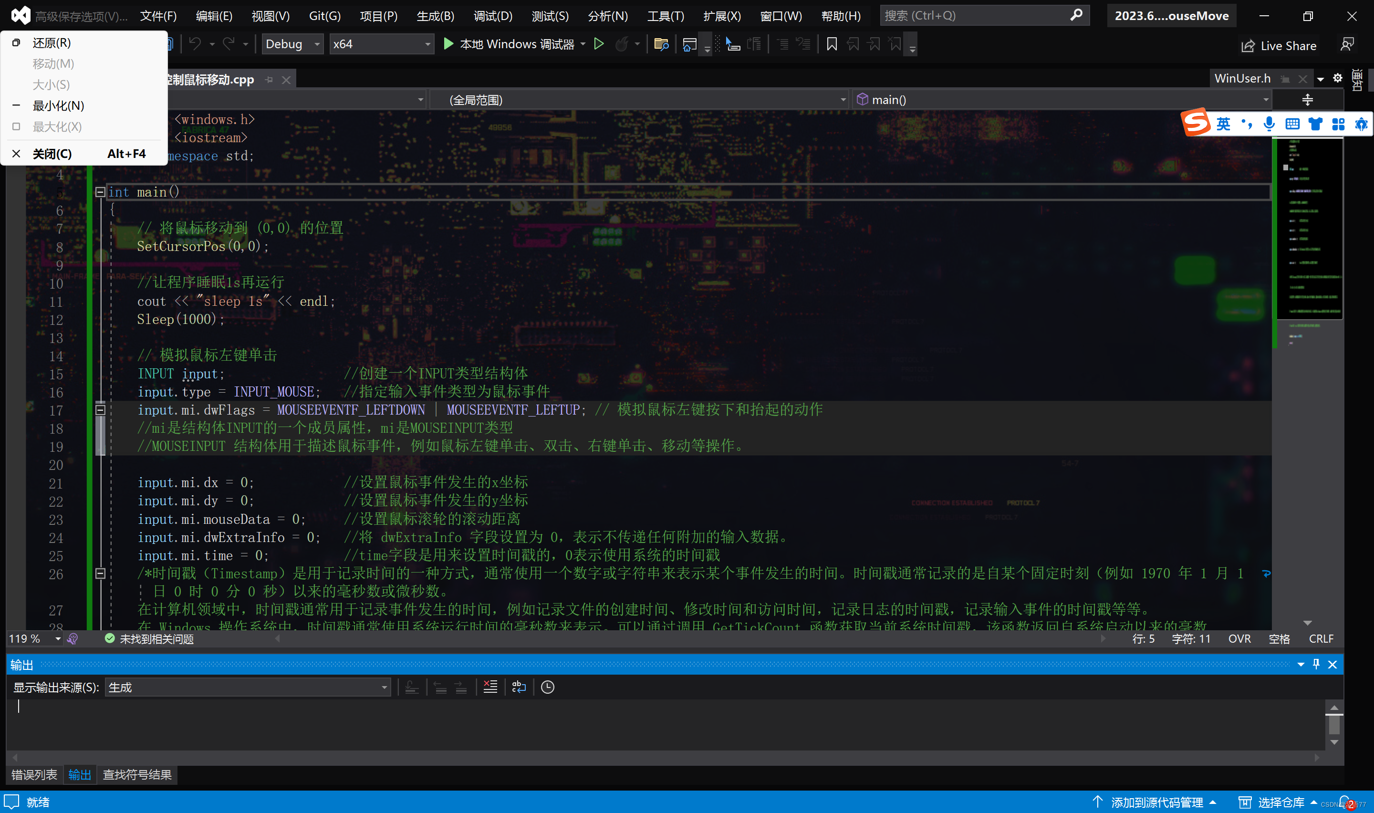Click the green check 未找到相关问题 indicator
This screenshot has height=813, width=1374.
click(149, 639)
